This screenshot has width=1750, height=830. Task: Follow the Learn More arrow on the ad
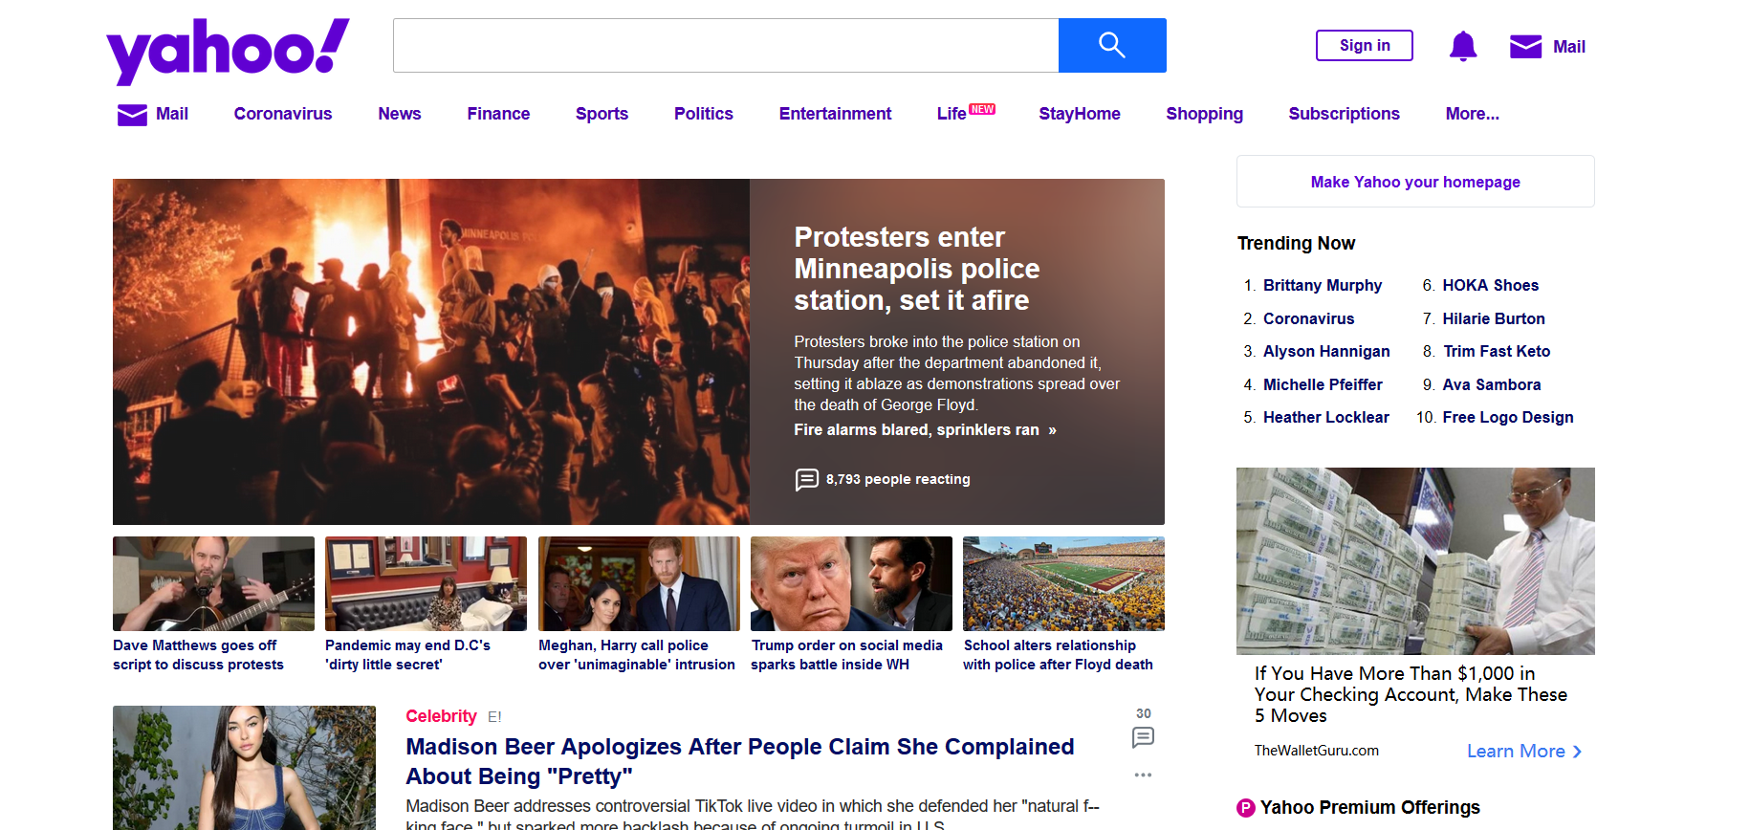[x=1577, y=752]
